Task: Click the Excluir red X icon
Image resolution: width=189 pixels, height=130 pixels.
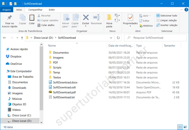Action: click(86, 17)
